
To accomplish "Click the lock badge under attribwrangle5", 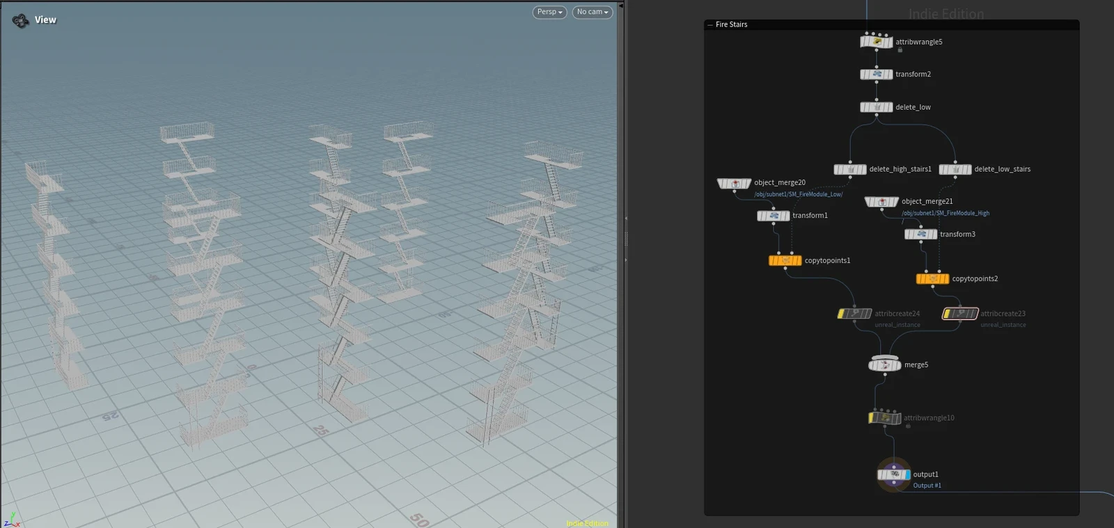I will pyautogui.click(x=900, y=50).
